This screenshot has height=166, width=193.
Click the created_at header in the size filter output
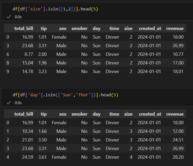tap(150, 28)
